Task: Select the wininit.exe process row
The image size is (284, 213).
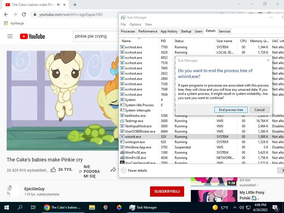Action: [201, 137]
